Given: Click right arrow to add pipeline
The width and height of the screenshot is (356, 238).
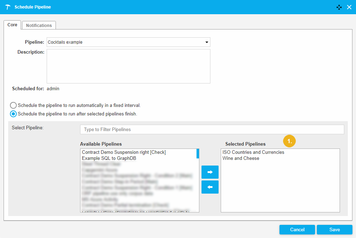Looking at the screenshot, I should [x=210, y=172].
